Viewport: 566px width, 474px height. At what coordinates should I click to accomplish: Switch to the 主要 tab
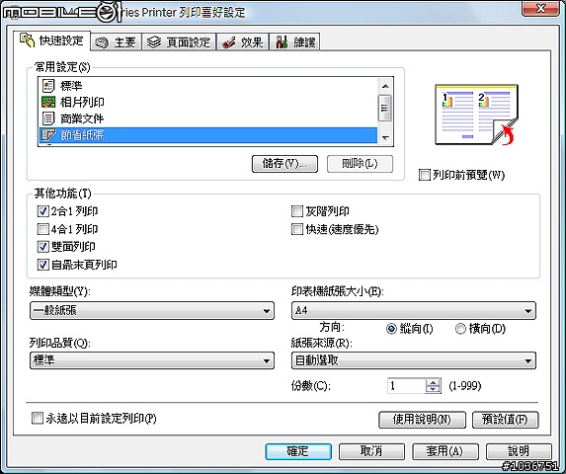point(116,42)
